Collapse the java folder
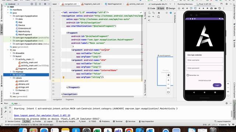 point(8,13)
